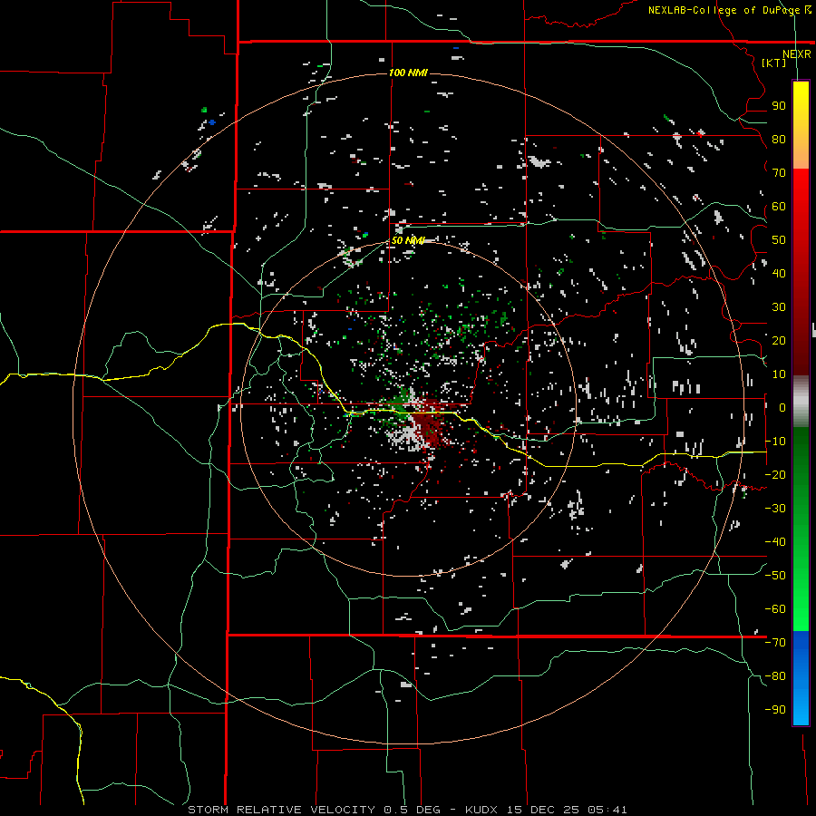The image size is (816, 816).
Task: Click the positive 80 scale tick label
Action: tap(779, 140)
